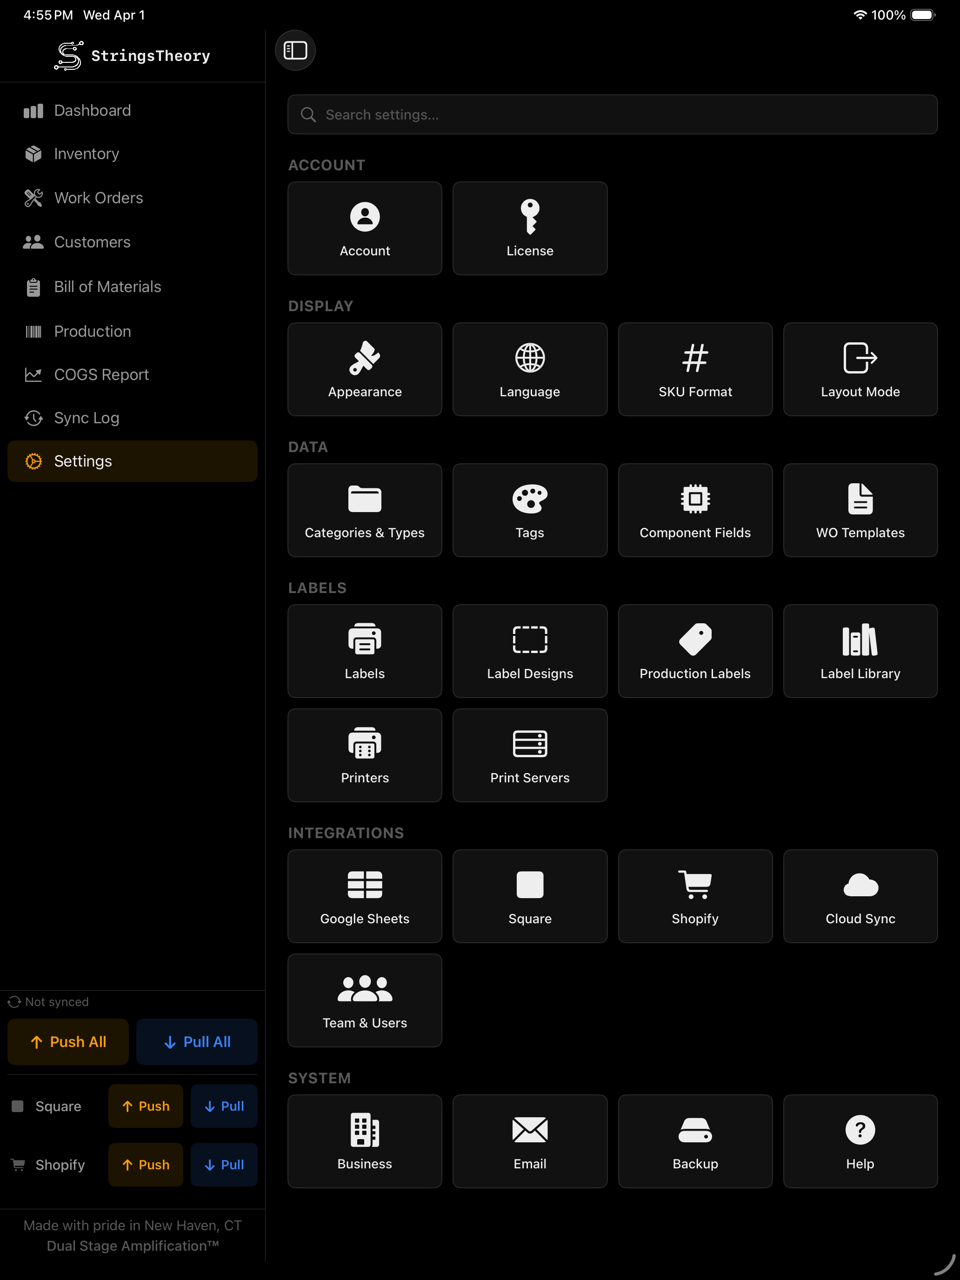The image size is (960, 1280).
Task: Open the Printers settings tile
Action: pos(365,755)
